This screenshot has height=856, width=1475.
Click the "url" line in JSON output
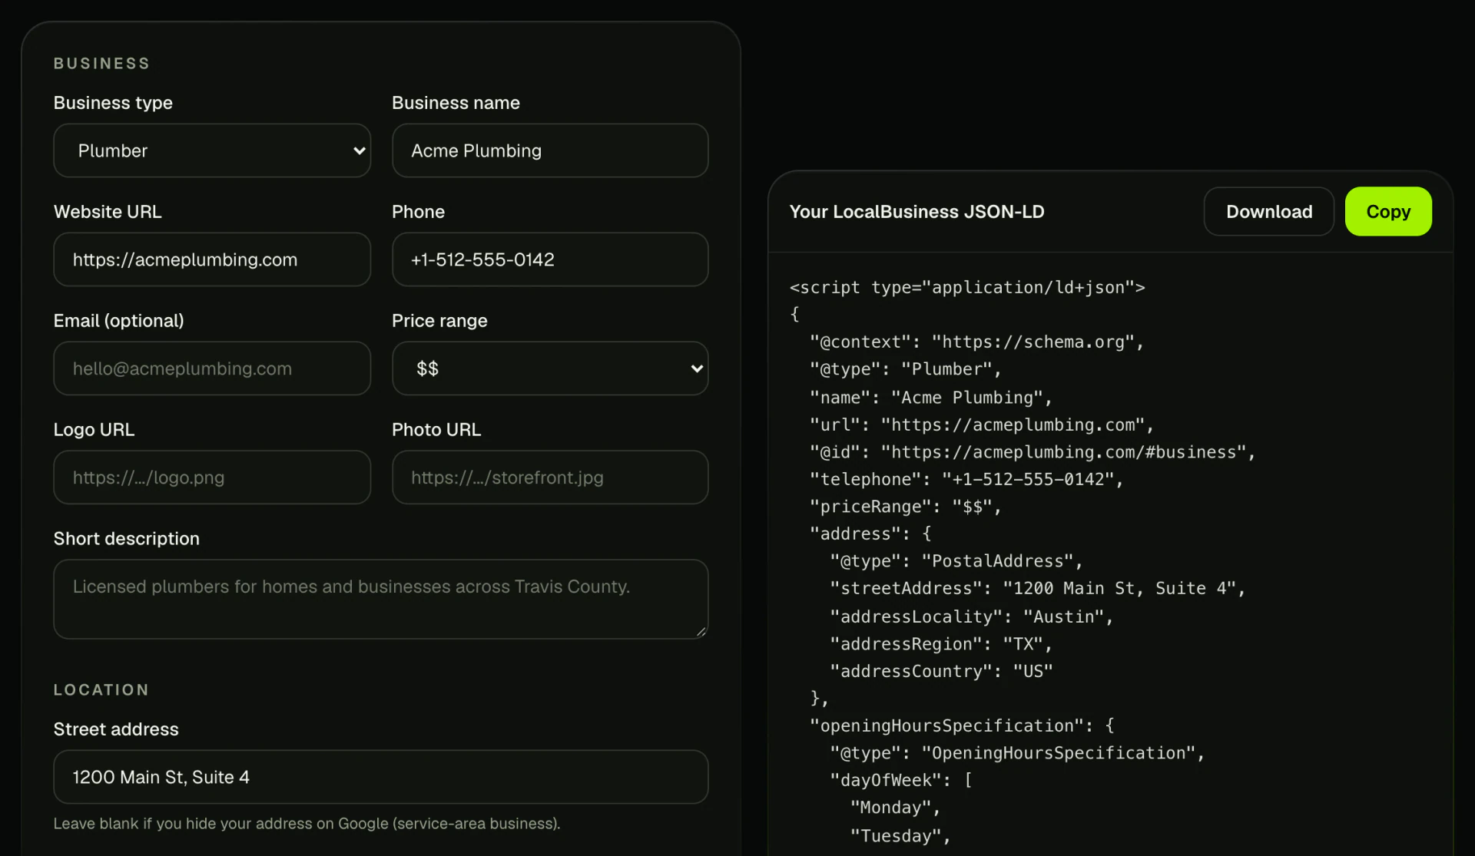pyautogui.click(x=982, y=425)
